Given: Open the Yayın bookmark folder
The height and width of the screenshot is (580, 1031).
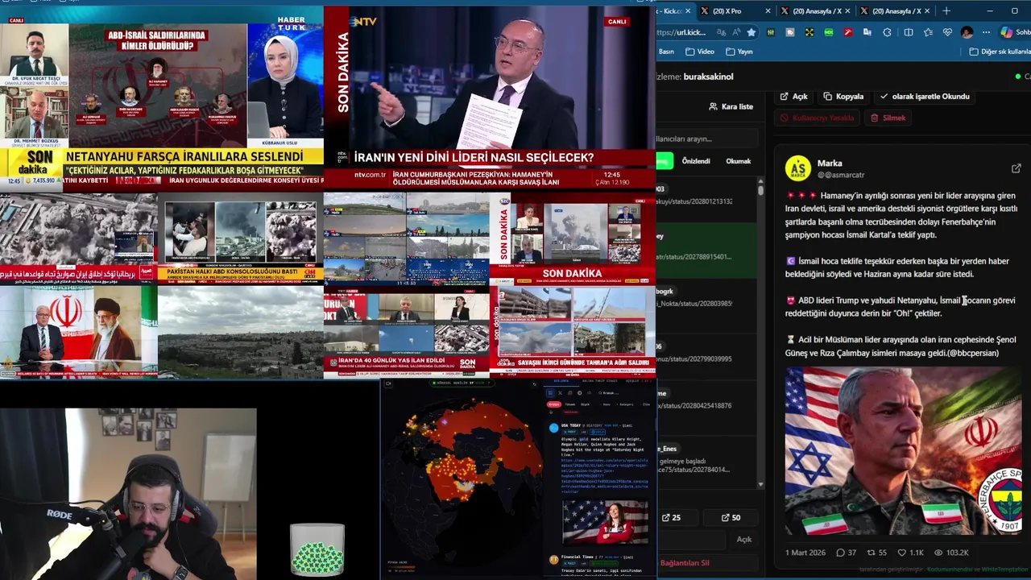Looking at the screenshot, I should (x=739, y=52).
